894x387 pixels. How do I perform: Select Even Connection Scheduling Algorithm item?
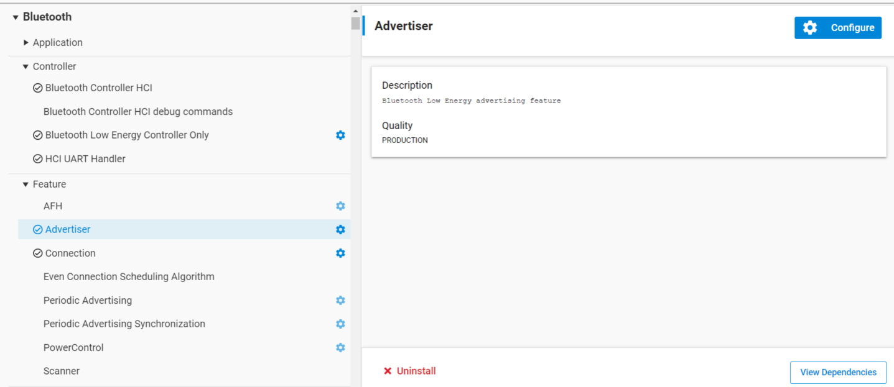click(x=129, y=277)
